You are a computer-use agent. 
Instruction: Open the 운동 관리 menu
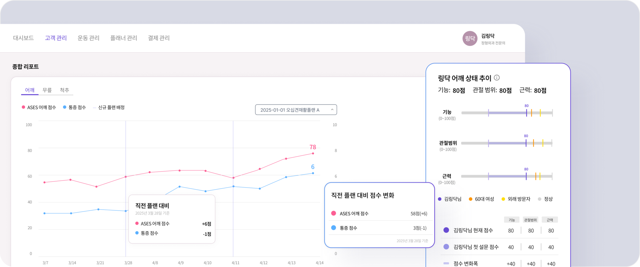coord(88,38)
